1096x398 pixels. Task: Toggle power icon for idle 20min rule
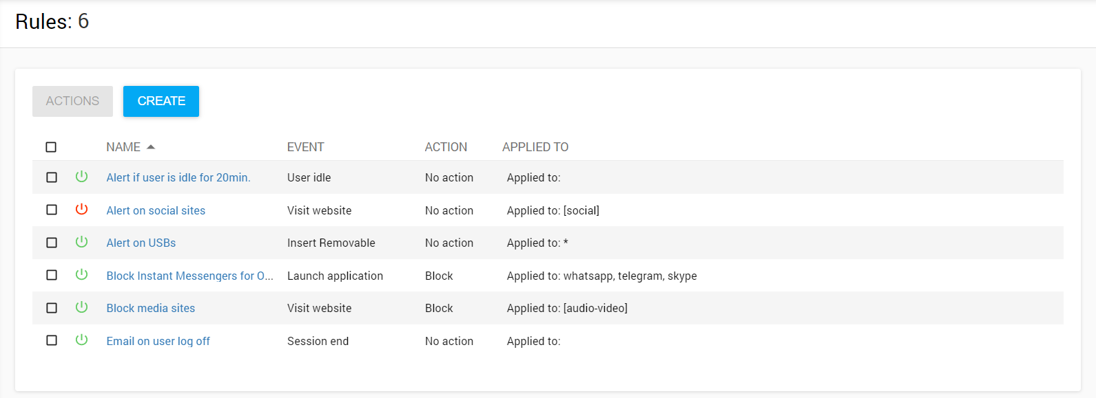[81, 177]
